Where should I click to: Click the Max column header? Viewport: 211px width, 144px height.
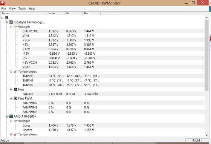[92, 13]
